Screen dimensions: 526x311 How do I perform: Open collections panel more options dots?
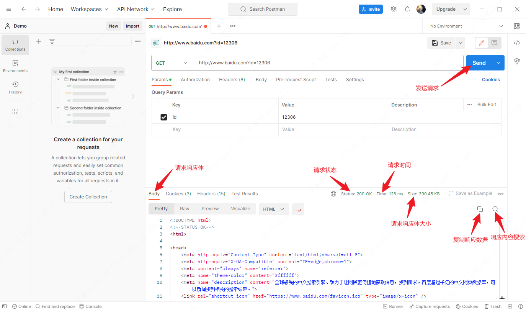pos(138,41)
